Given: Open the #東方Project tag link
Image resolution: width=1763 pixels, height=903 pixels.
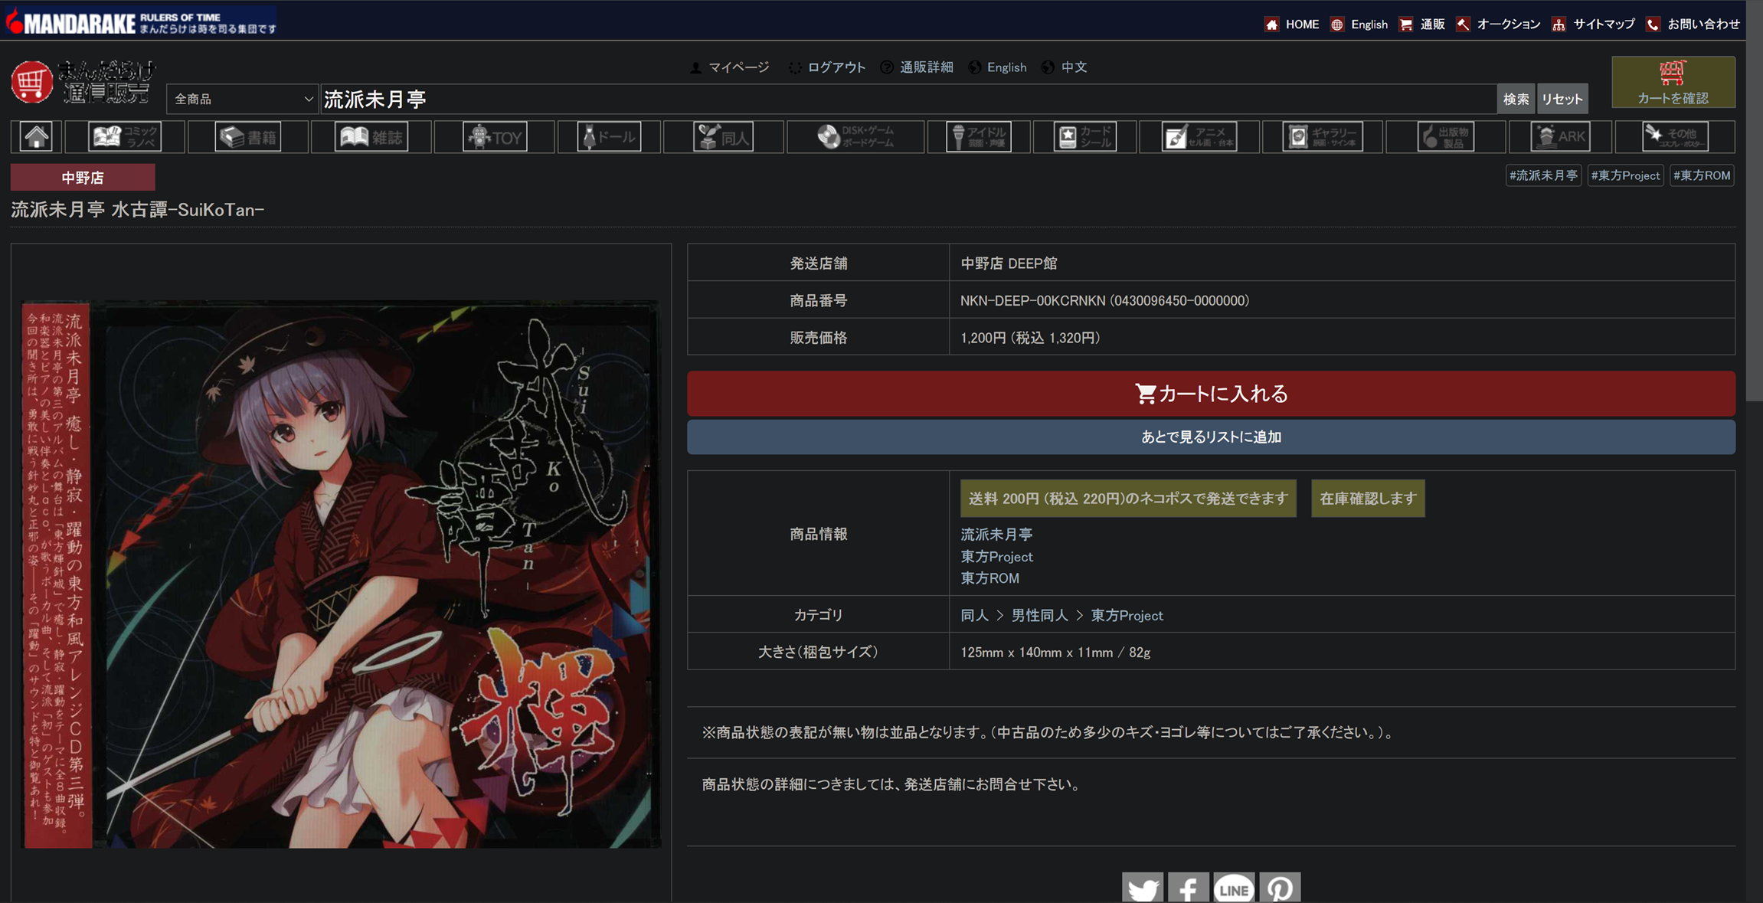Looking at the screenshot, I should tap(1625, 175).
